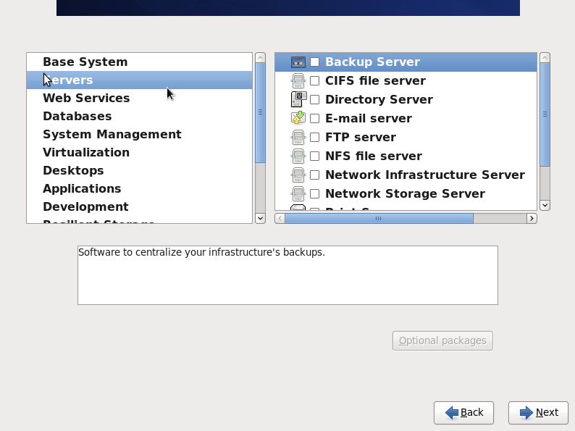Click the CIFS file server icon
The width and height of the screenshot is (575, 431).
coord(298,81)
